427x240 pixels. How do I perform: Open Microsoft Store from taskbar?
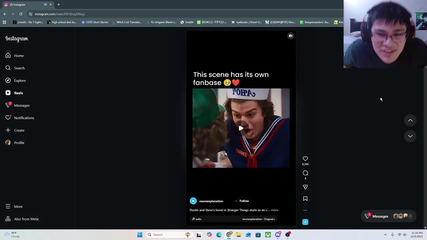[258, 235]
